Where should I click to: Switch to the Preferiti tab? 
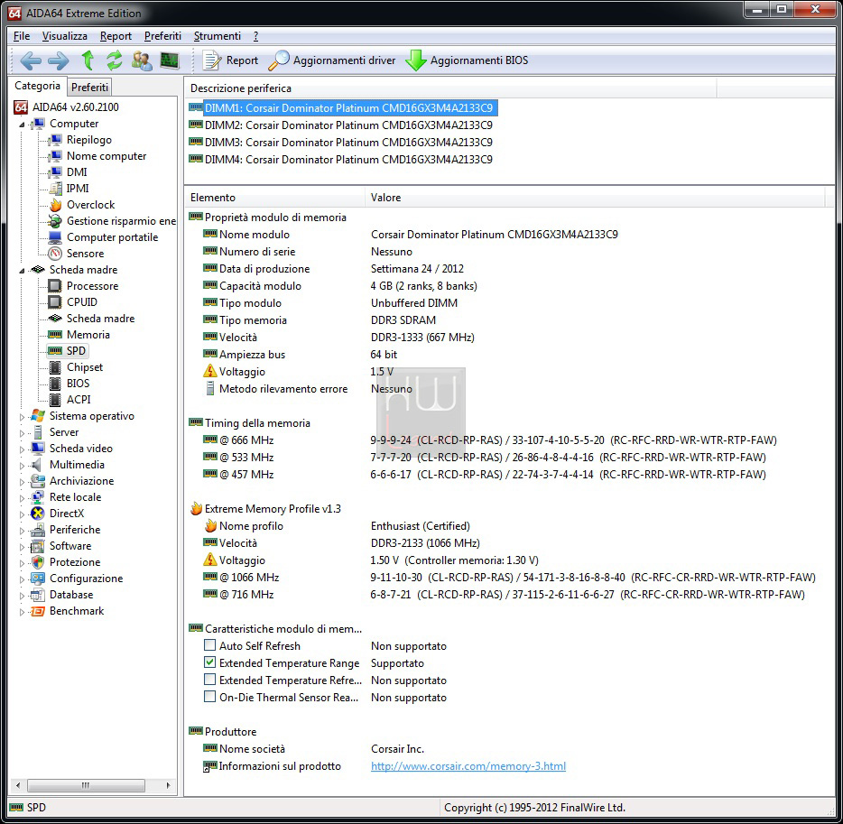coord(89,87)
